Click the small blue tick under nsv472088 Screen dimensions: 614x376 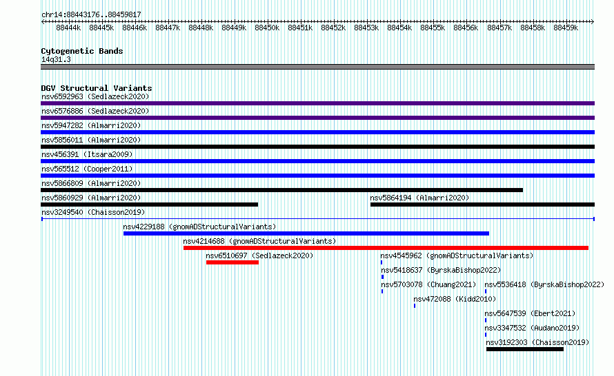pyautogui.click(x=415, y=306)
